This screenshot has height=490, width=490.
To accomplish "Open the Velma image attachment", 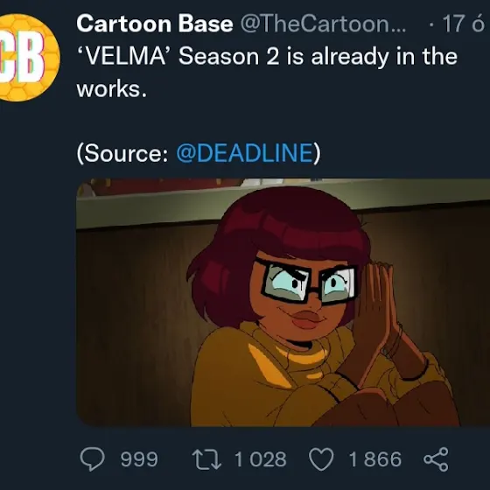I will coord(283,302).
